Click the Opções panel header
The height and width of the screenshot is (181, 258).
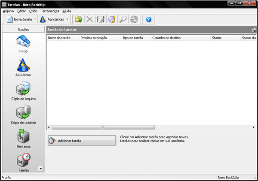coord(23,29)
